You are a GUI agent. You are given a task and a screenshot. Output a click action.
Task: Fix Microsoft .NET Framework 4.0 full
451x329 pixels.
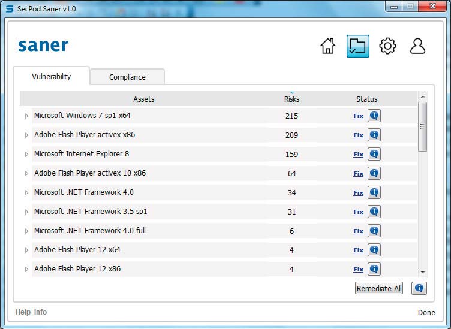tap(359, 231)
